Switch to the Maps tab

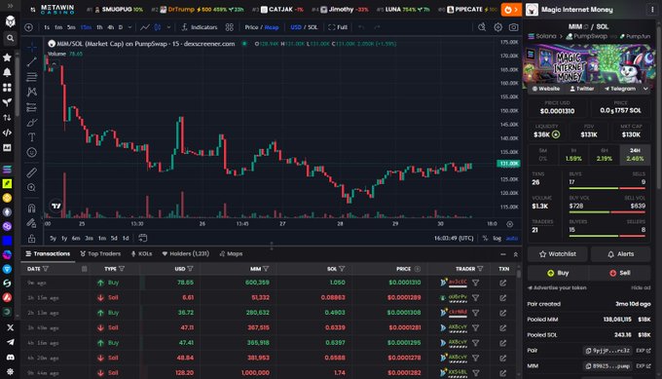pyautogui.click(x=231, y=254)
